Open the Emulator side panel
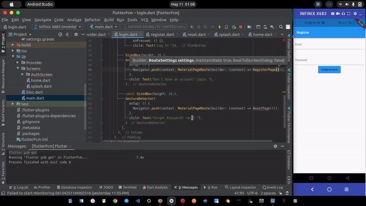This screenshot has width=366, height=206. 289,160
